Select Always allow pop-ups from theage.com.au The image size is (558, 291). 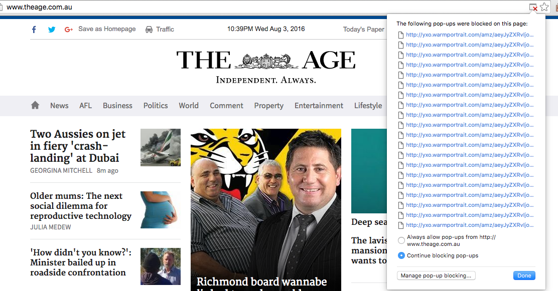(x=401, y=240)
